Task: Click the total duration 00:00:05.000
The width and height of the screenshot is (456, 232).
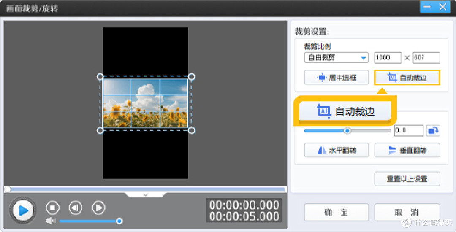Action: point(244,216)
